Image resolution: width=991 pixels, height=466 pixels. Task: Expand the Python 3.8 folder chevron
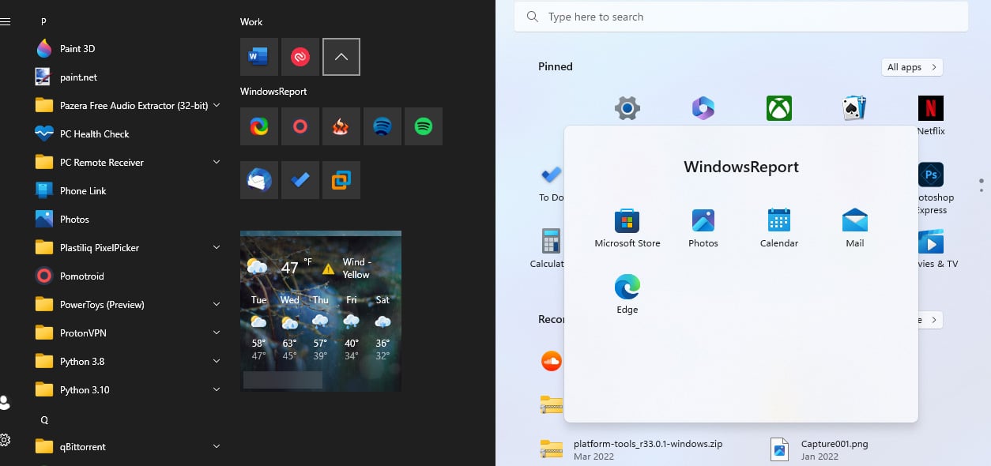click(217, 361)
